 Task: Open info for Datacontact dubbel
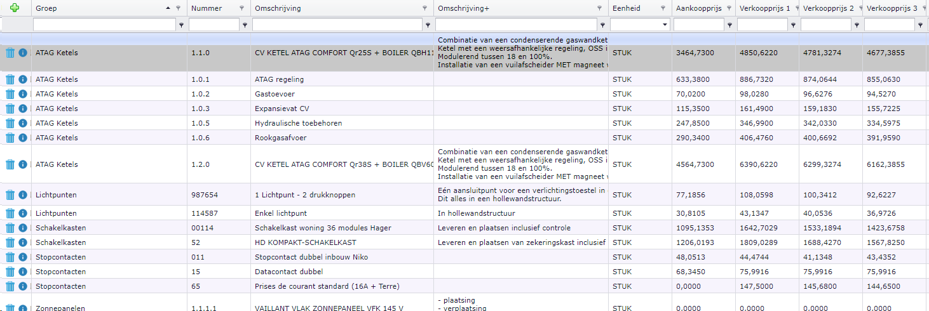[23, 272]
